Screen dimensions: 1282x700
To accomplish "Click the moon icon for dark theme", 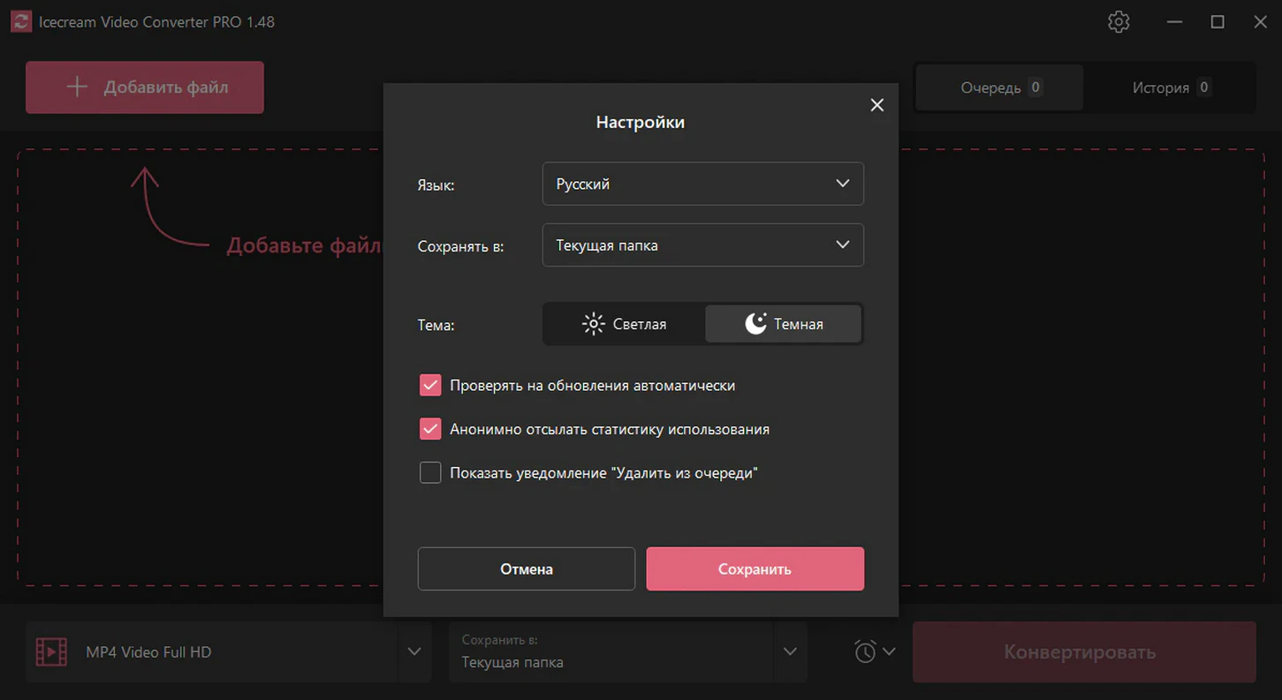I will [x=755, y=324].
